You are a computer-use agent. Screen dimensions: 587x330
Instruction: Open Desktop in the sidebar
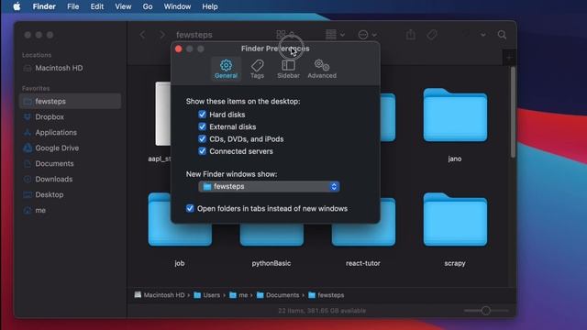pos(70,194)
